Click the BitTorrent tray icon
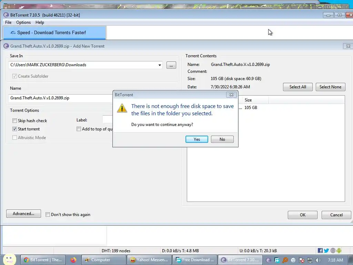The image size is (353, 265). click(x=269, y=260)
